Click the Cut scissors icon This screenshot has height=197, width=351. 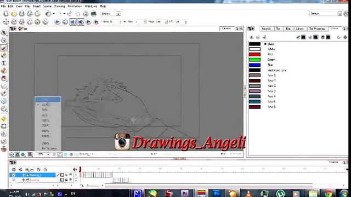click(70, 14)
